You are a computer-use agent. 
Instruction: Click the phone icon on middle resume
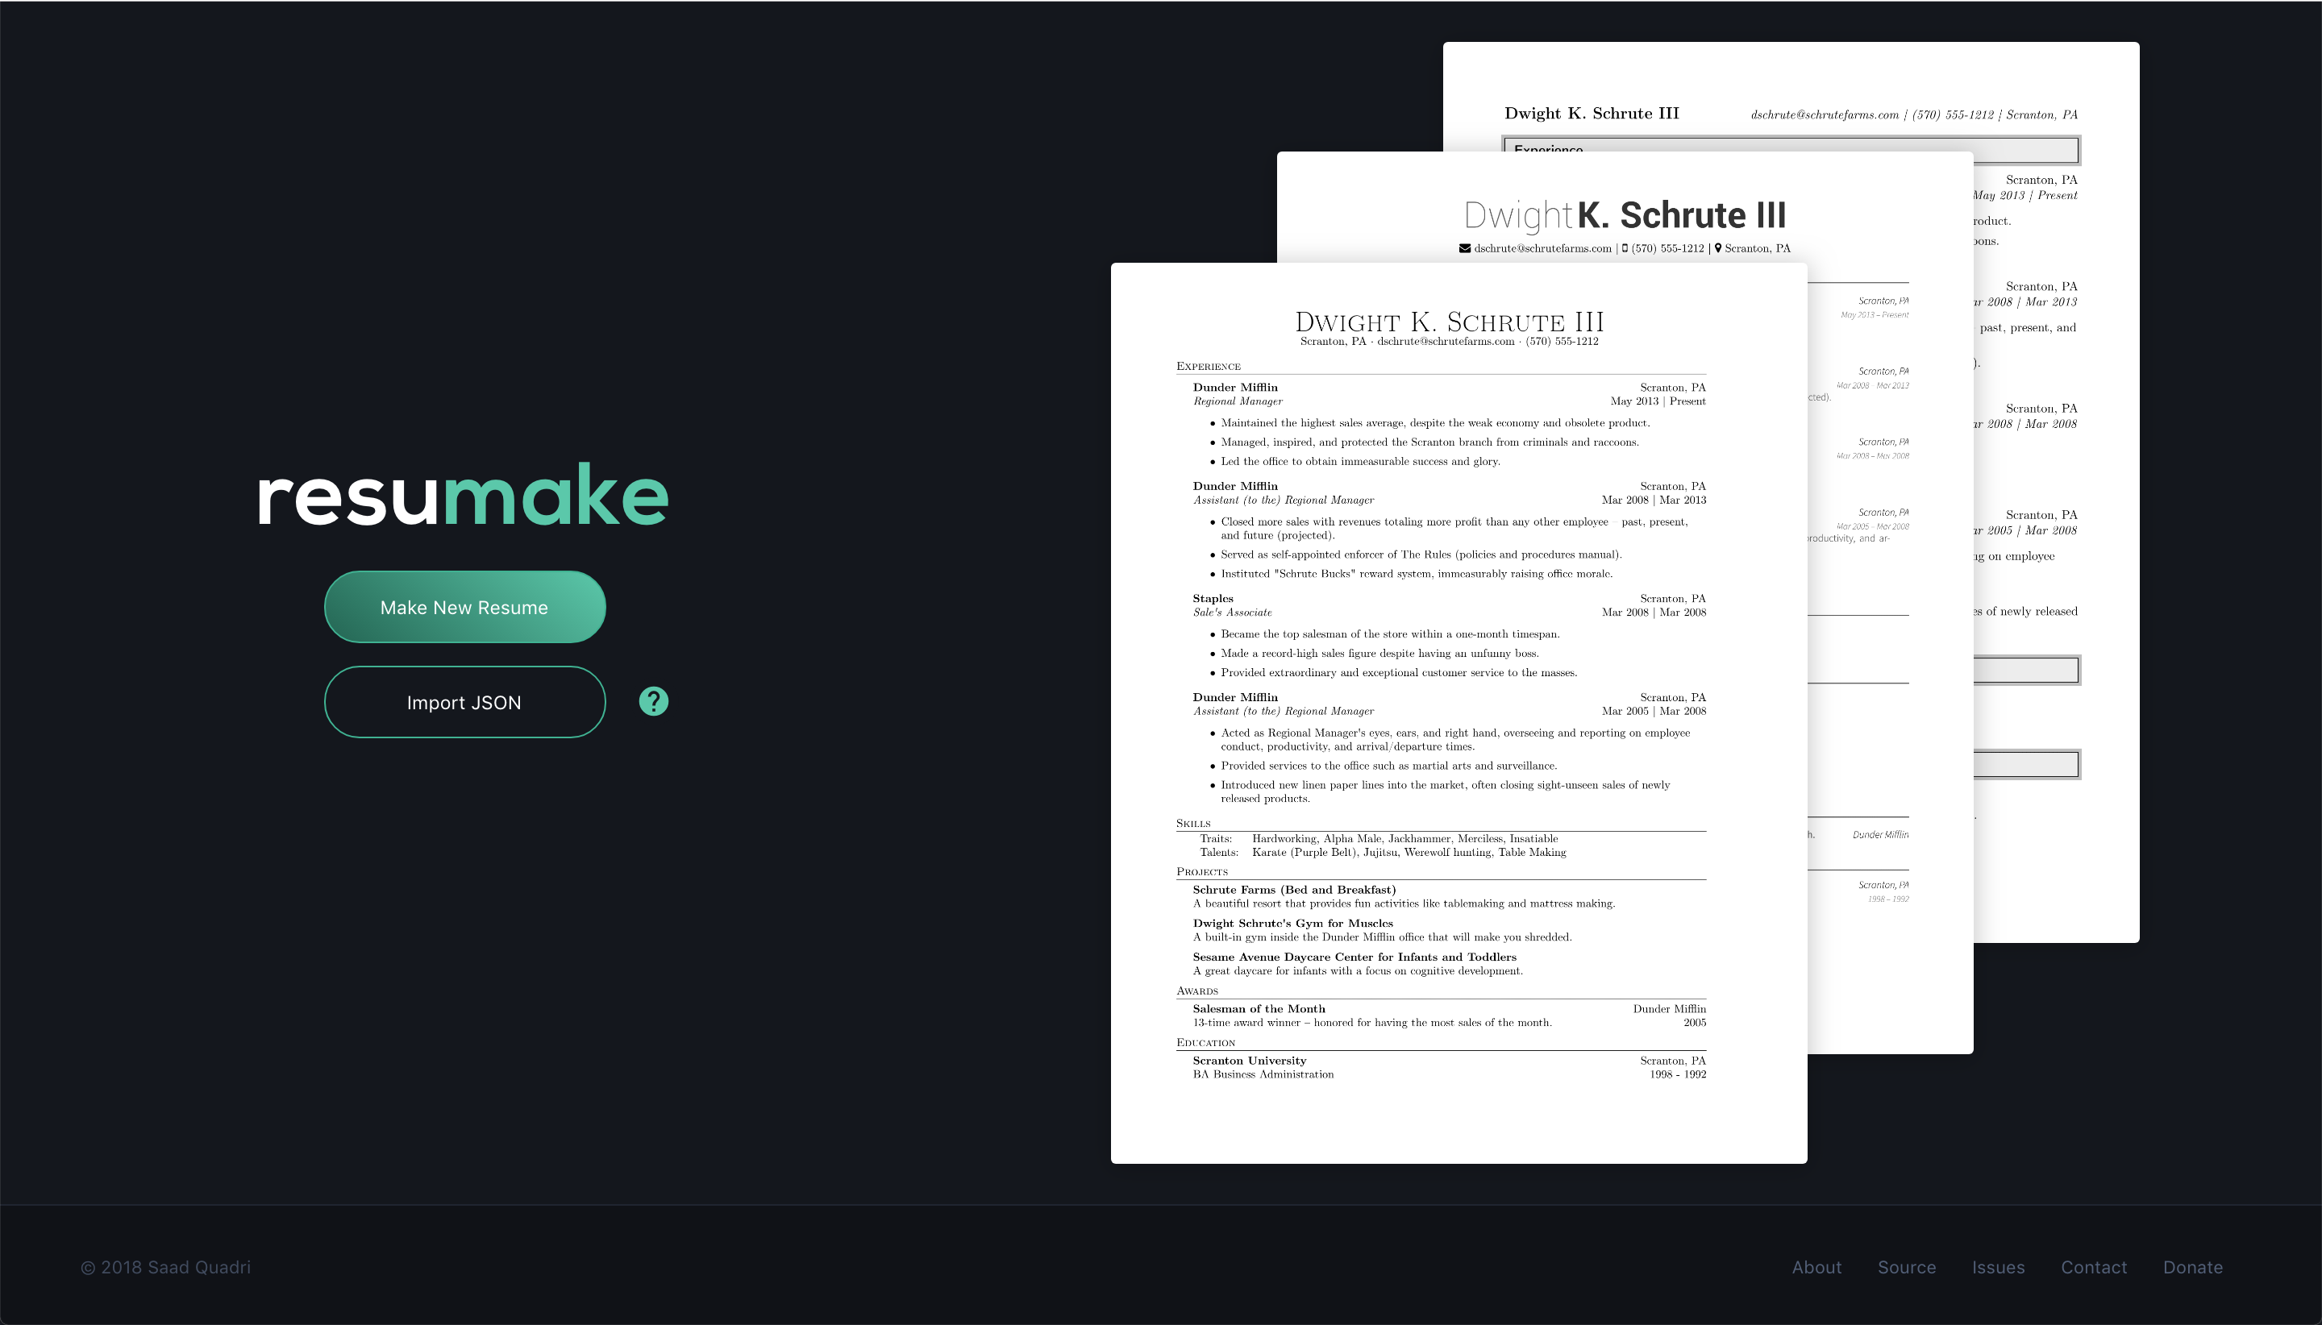click(1625, 248)
